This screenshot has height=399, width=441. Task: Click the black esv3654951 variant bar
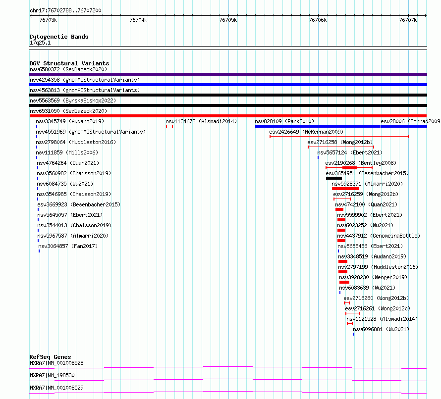coord(334,178)
